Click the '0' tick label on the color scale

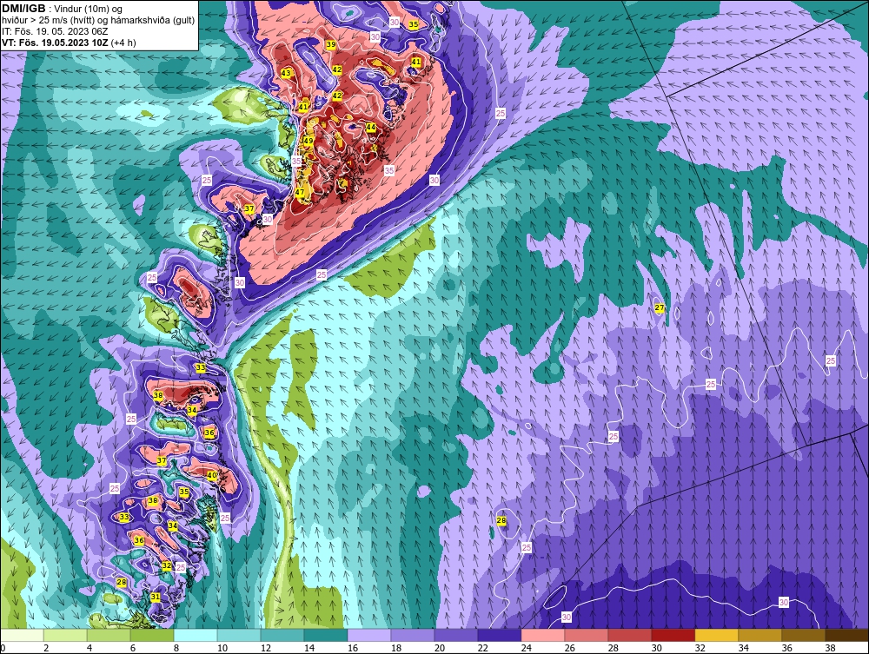(3, 648)
